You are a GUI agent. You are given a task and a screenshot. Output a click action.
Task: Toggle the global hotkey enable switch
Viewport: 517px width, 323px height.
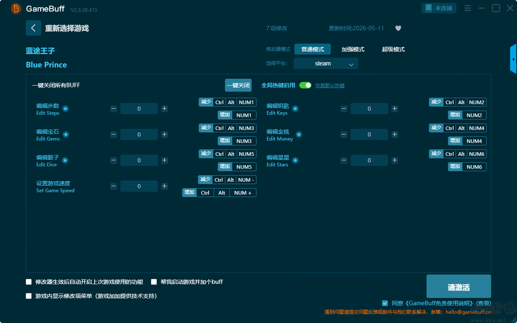305,85
